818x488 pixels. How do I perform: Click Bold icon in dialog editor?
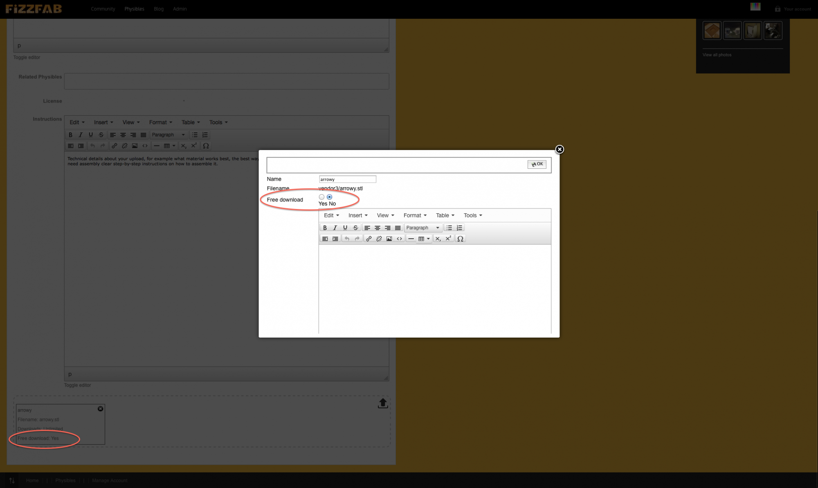(325, 228)
